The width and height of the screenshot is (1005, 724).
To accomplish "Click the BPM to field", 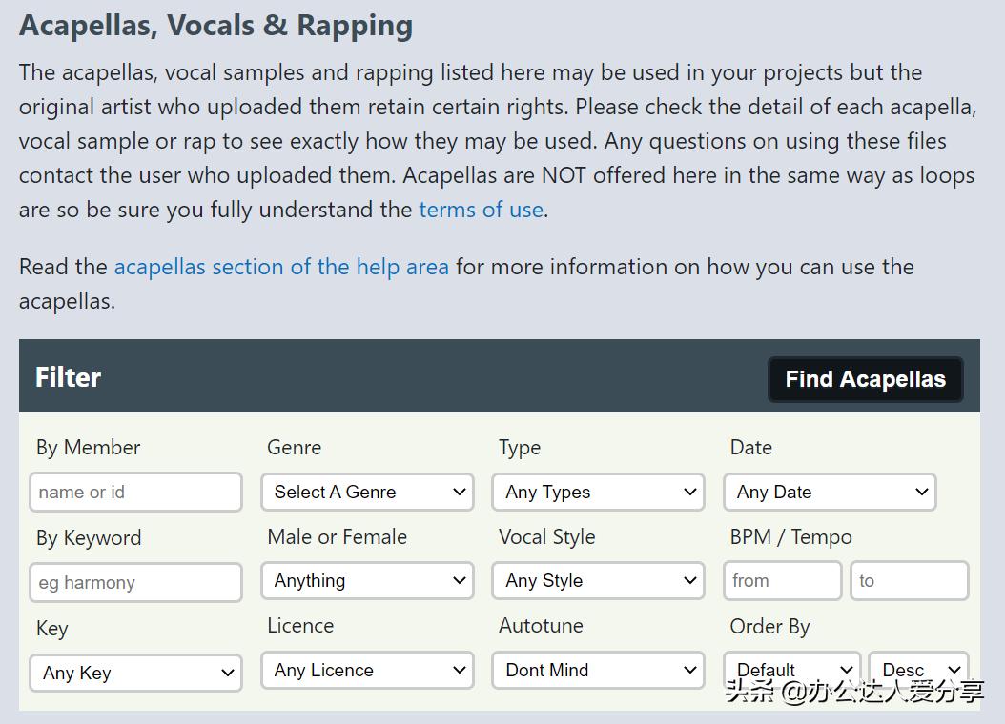I will point(909,581).
